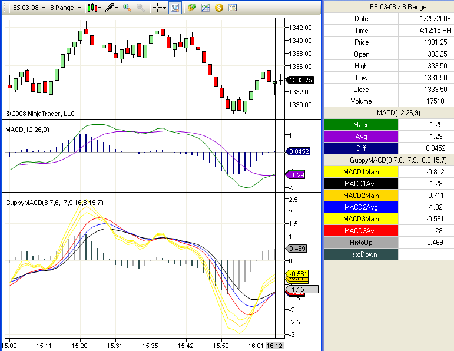Viewport: 454px width, 351px height.
Task: Click the Volume value 17510
Action: pyautogui.click(x=435, y=101)
